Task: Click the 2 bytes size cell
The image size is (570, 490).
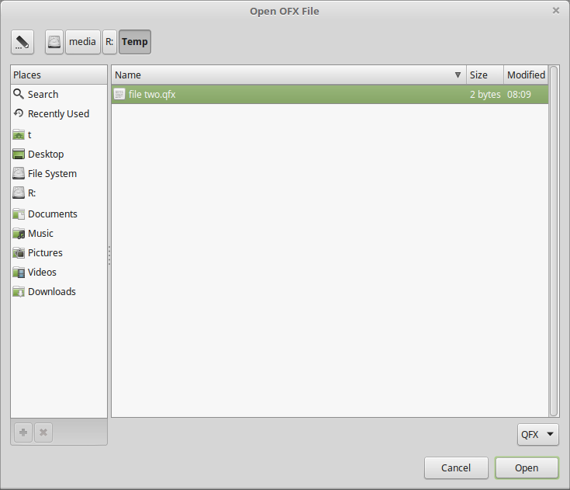Action: tap(485, 94)
